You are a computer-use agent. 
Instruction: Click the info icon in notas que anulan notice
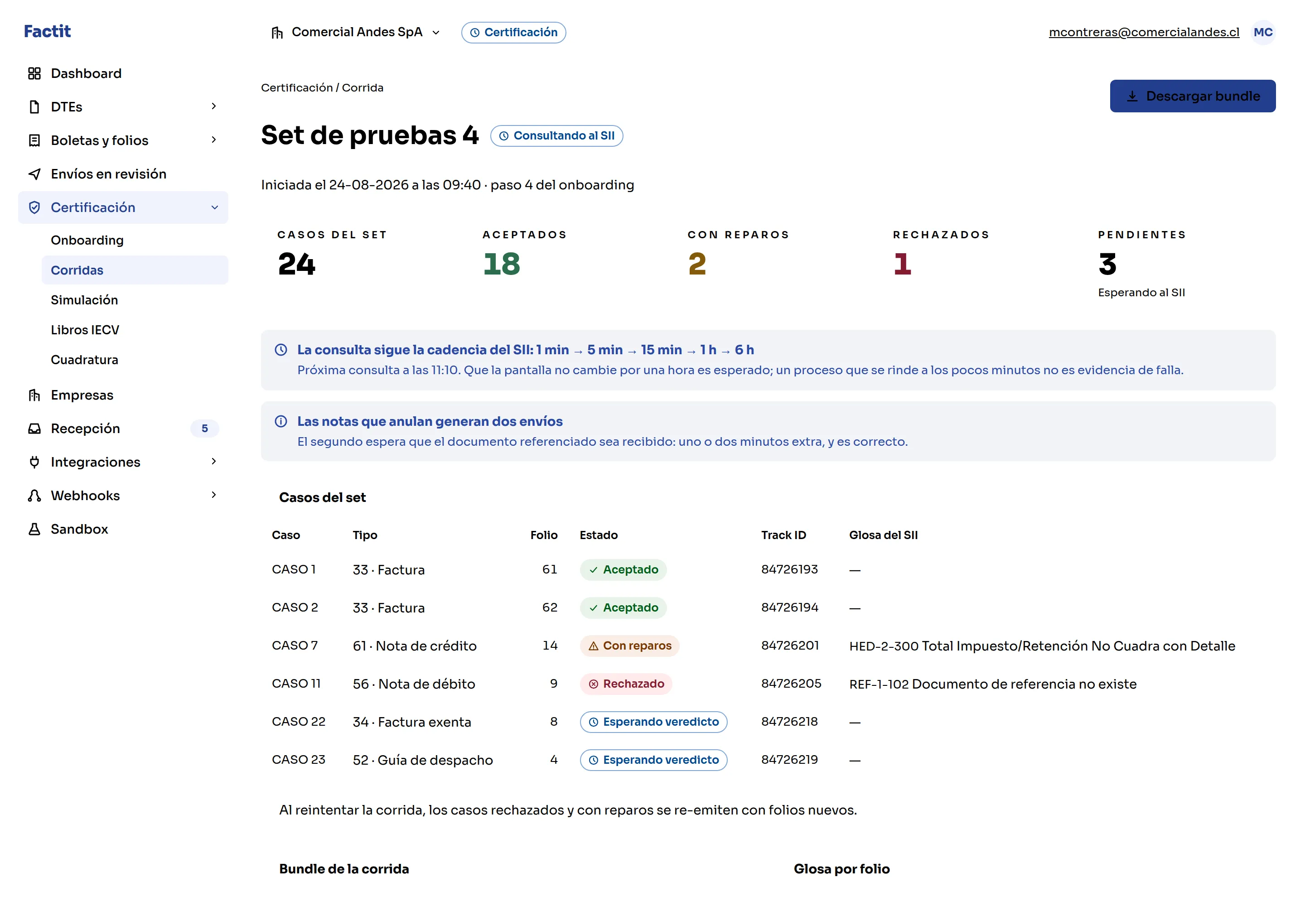coord(280,421)
